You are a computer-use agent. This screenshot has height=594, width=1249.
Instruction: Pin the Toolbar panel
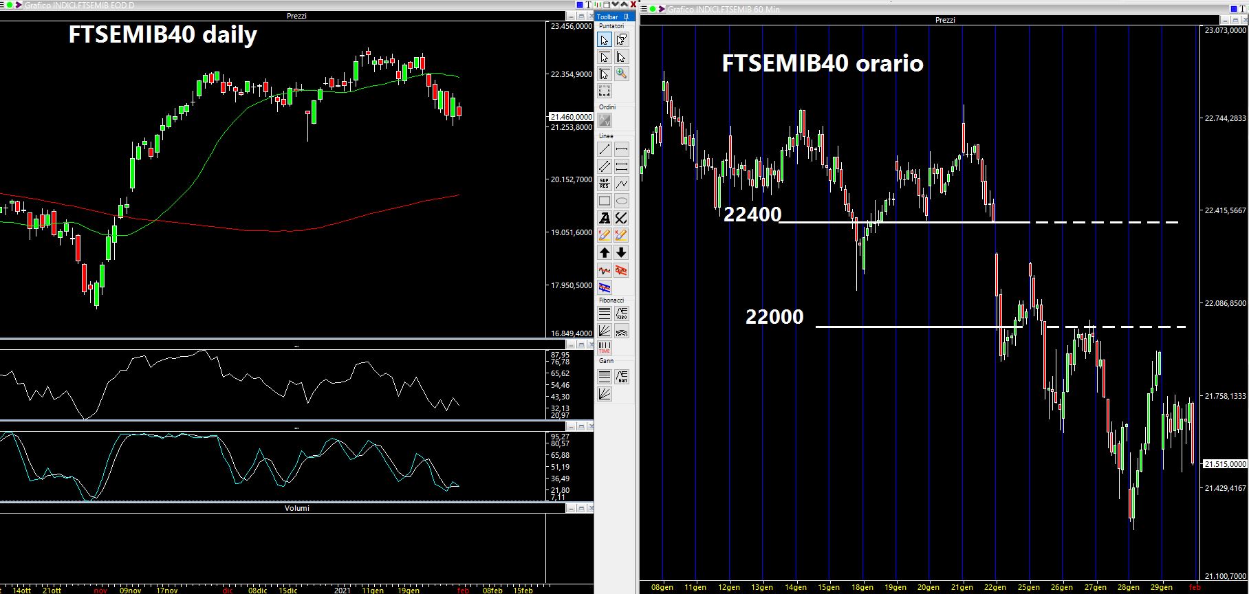point(627,16)
